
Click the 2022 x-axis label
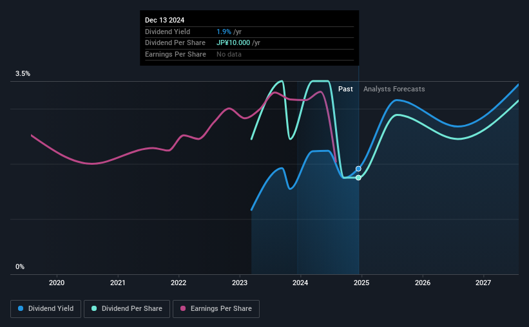point(178,283)
